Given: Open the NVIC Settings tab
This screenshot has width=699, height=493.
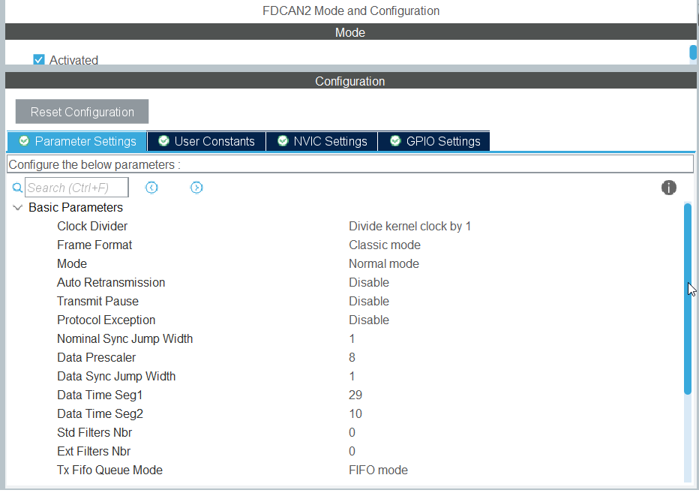Looking at the screenshot, I should click(x=322, y=141).
